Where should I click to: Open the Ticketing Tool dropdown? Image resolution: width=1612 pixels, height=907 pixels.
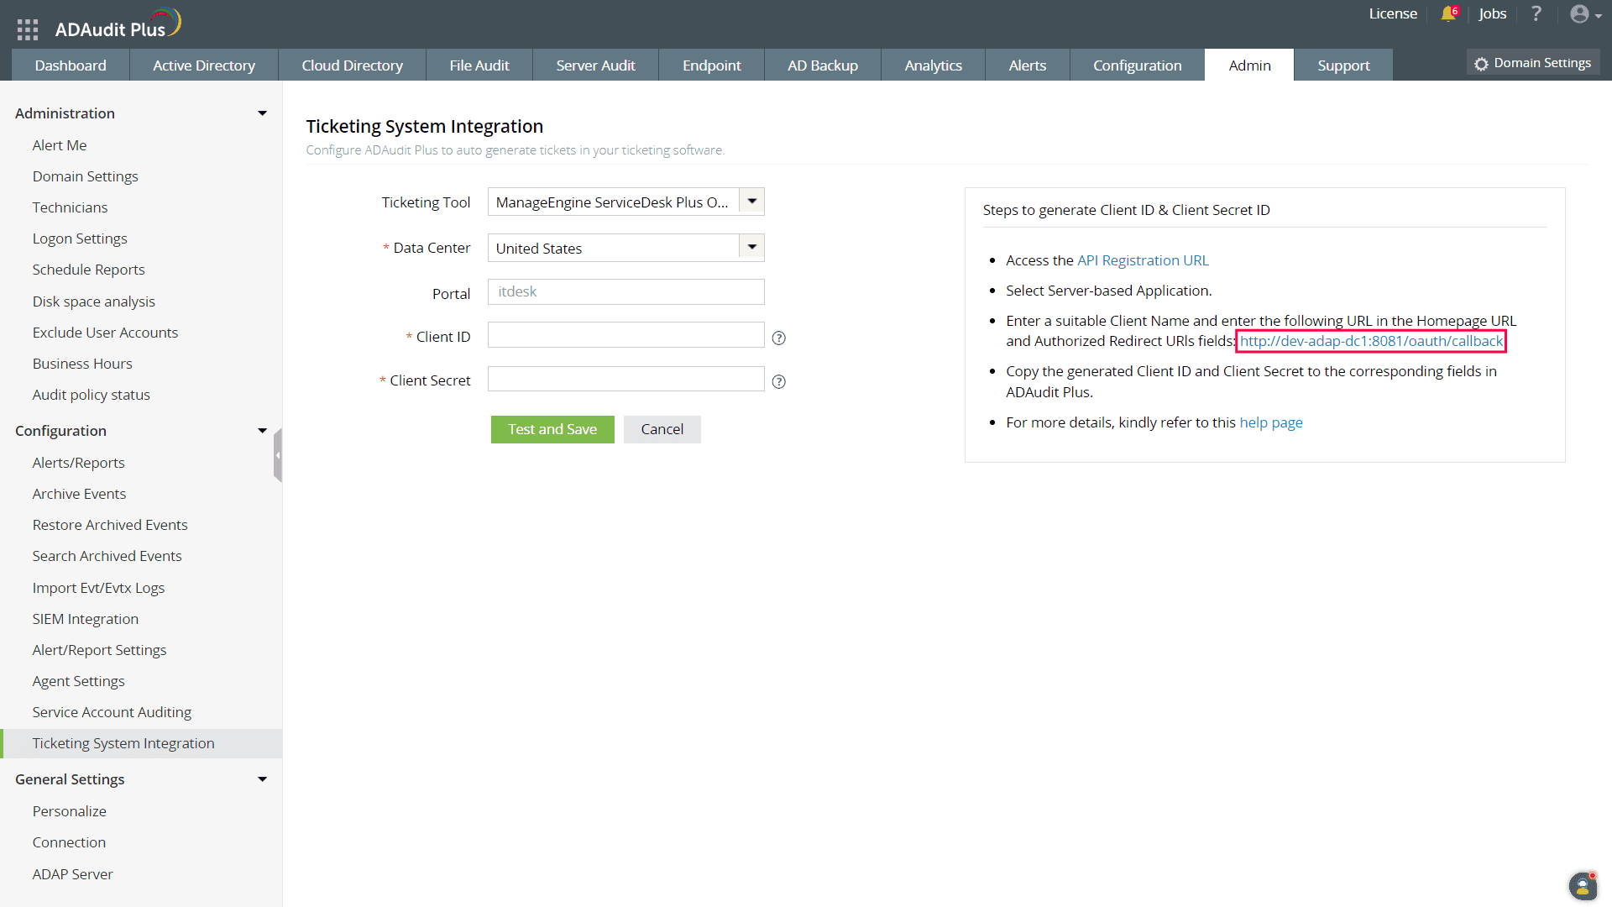click(751, 202)
